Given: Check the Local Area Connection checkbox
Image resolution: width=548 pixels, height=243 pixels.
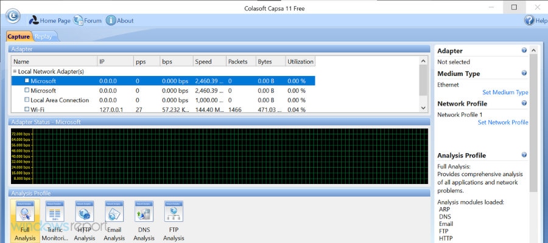Looking at the screenshot, I should (27, 100).
